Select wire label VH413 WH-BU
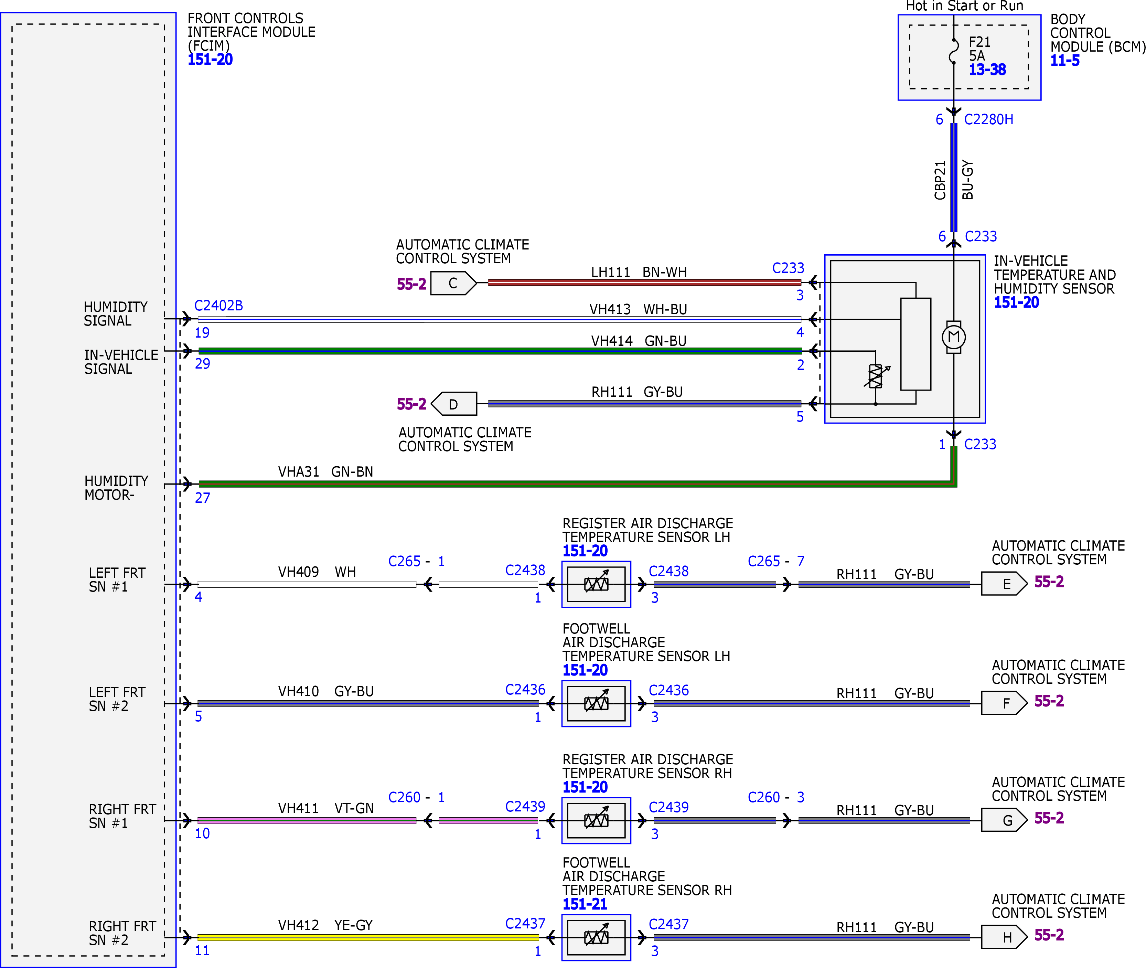Image resolution: width=1146 pixels, height=968 pixels. [638, 309]
